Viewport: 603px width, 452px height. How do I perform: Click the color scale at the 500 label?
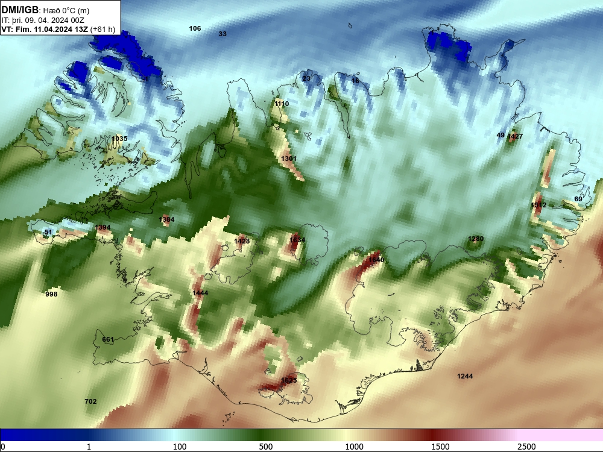point(266,447)
